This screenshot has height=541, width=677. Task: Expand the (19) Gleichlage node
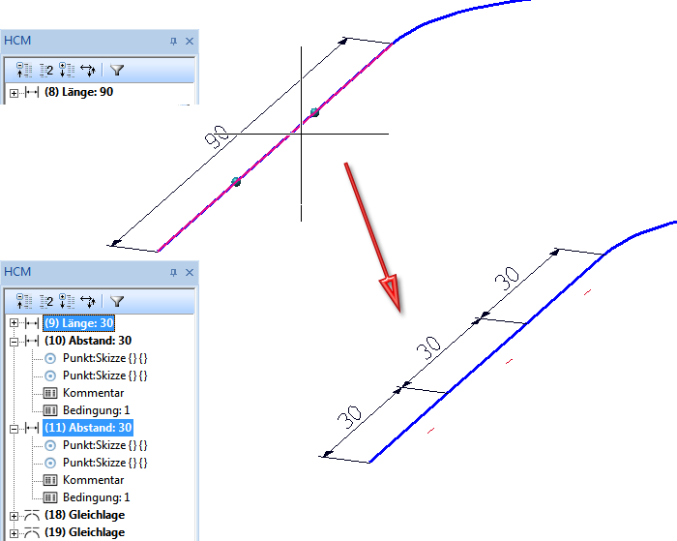[14, 533]
